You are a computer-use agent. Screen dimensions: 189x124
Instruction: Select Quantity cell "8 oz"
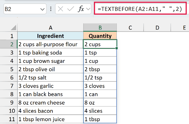pos(100,102)
